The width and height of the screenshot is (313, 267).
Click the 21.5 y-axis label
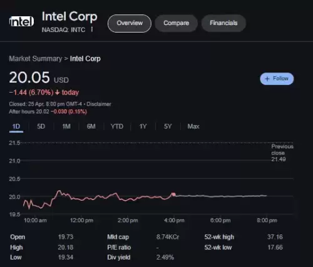tap(14, 143)
